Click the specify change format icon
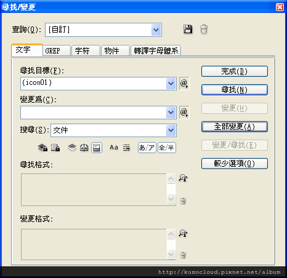The image size is (287, 278). pos(183,233)
